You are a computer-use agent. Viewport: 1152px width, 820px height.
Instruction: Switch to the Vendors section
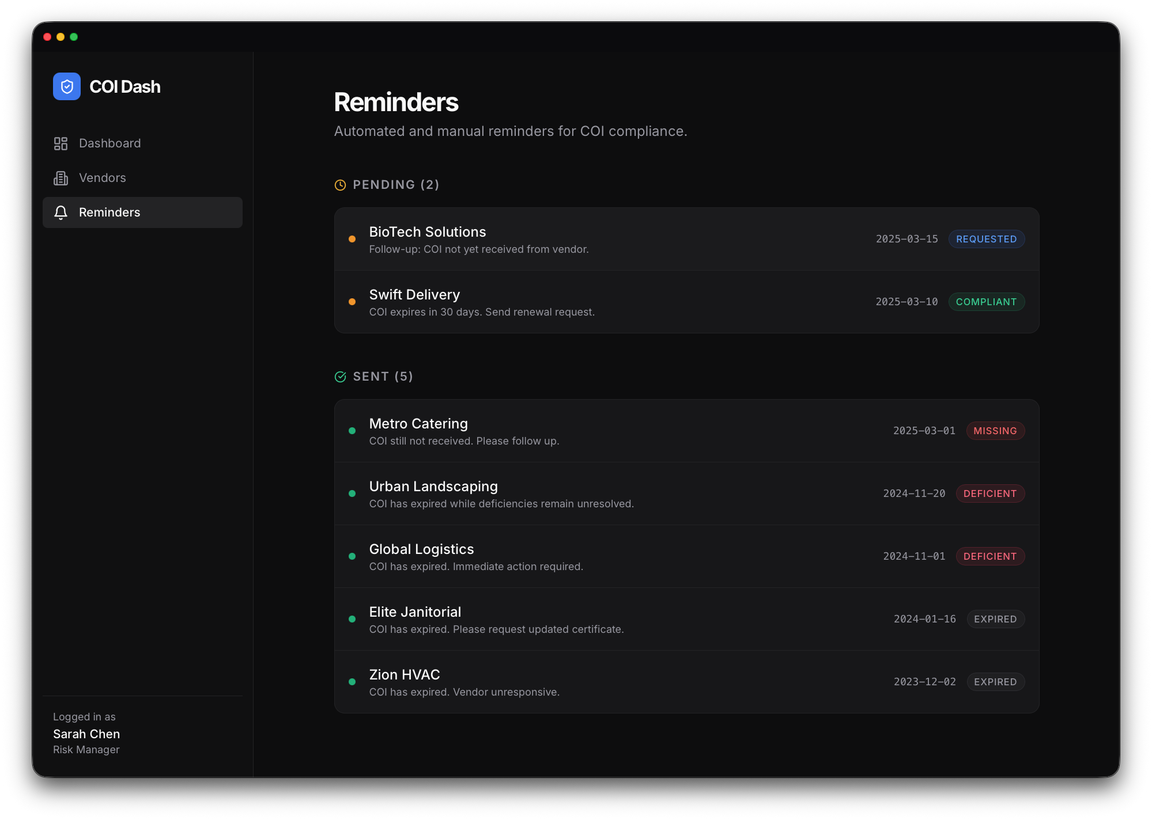tap(103, 178)
